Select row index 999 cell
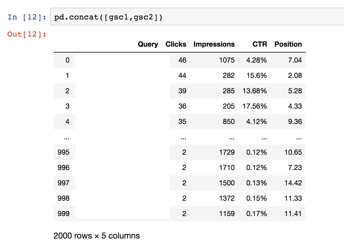The image size is (344, 245). tap(64, 214)
